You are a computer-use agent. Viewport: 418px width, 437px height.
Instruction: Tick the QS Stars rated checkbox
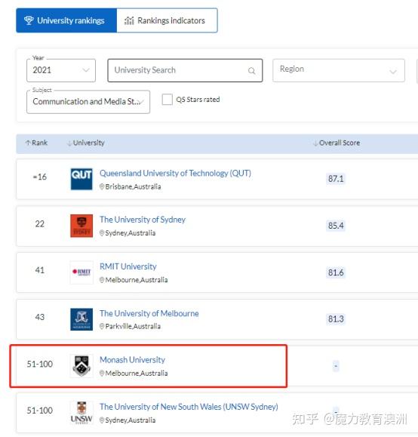[168, 99]
